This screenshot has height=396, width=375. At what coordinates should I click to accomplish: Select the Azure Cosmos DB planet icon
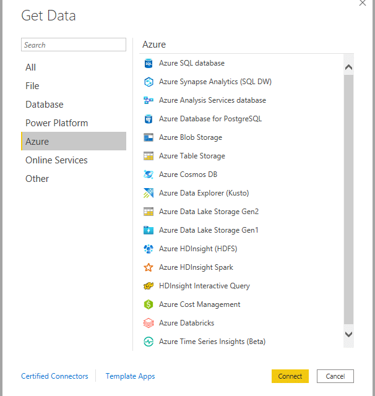tap(149, 174)
